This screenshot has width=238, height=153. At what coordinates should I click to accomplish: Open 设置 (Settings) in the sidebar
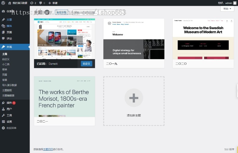9,122
